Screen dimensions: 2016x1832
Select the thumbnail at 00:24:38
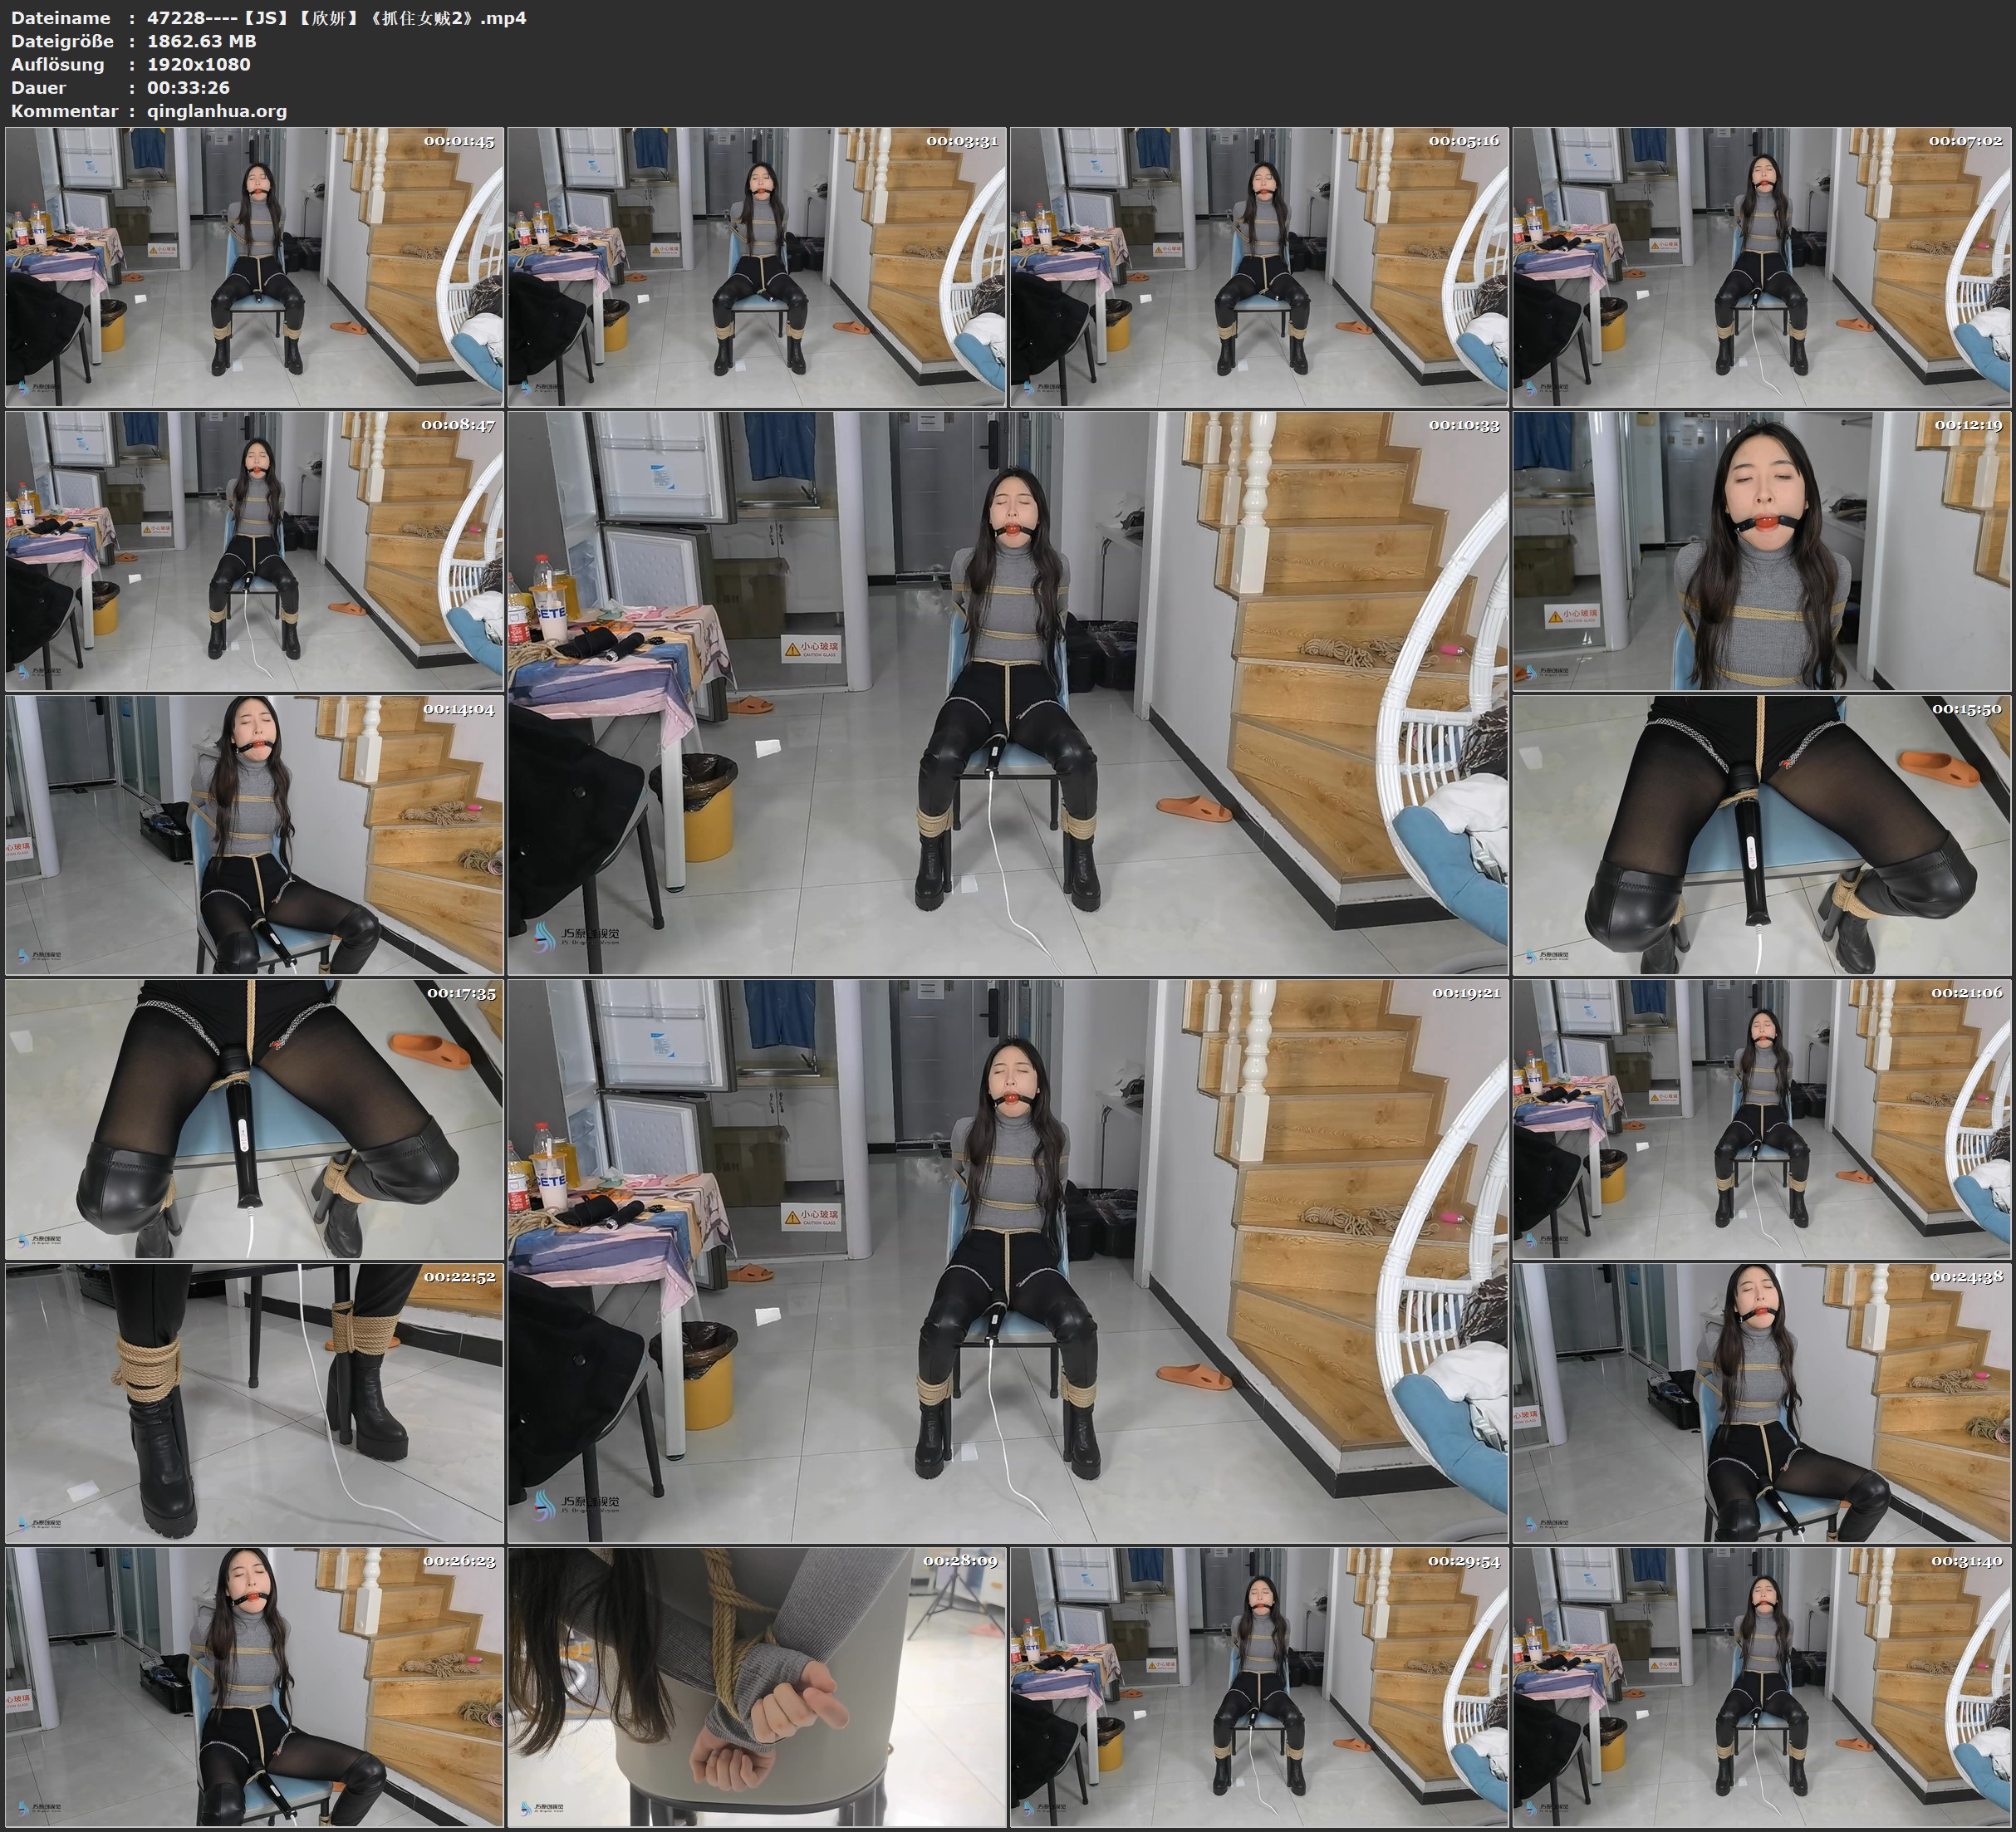[x=1762, y=1403]
